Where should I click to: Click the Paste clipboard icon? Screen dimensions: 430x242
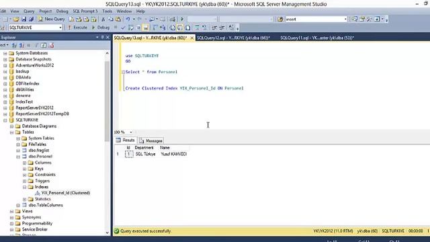(118, 19)
